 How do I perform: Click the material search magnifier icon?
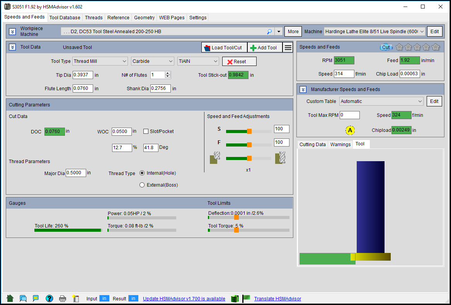pos(269,32)
